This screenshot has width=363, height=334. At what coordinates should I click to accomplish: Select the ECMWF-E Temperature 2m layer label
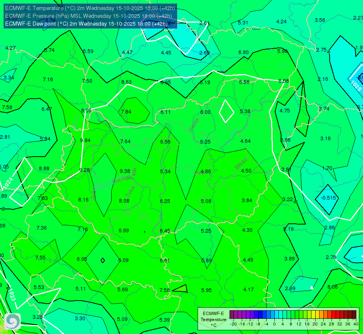pos(90,8)
